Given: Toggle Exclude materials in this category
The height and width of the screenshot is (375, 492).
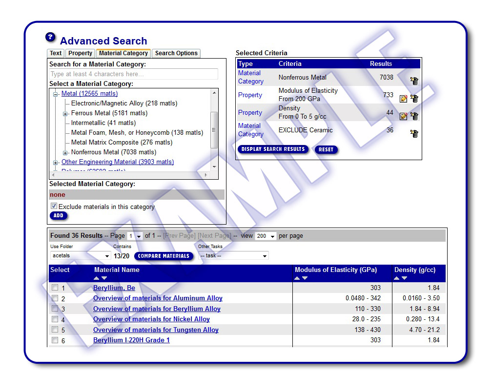Looking at the screenshot, I should [54, 206].
